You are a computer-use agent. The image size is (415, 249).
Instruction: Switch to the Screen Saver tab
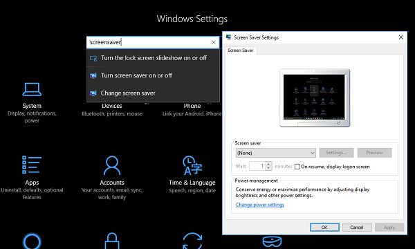pyautogui.click(x=241, y=50)
